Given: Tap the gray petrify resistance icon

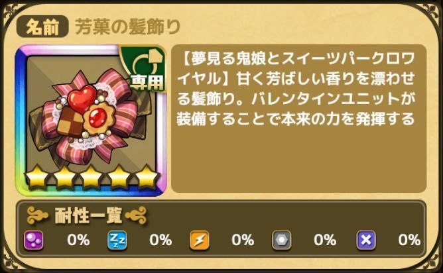Looking at the screenshot, I should 282,241.
